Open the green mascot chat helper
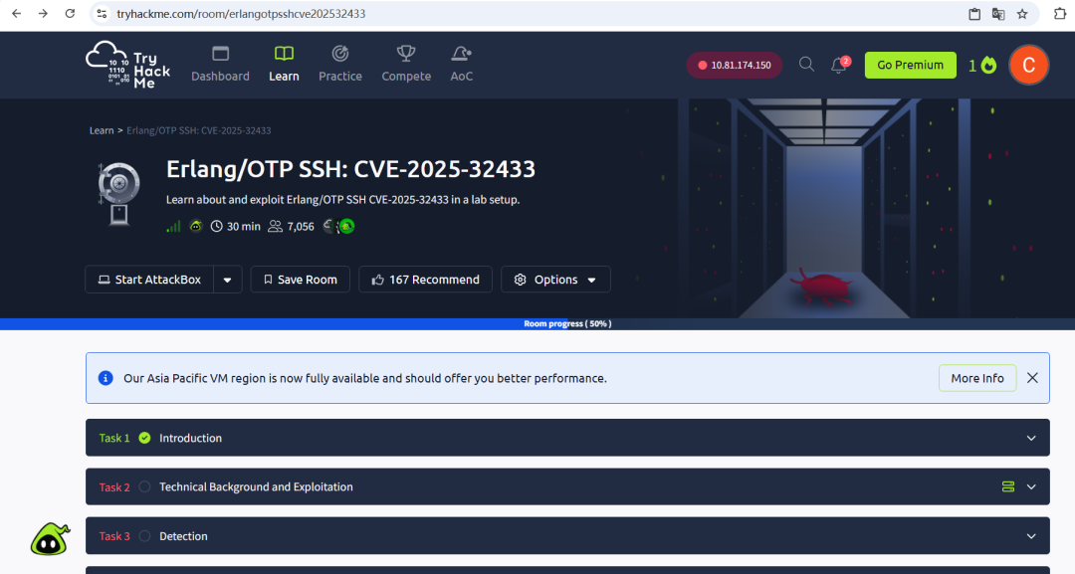The height and width of the screenshot is (574, 1075). tap(50, 539)
